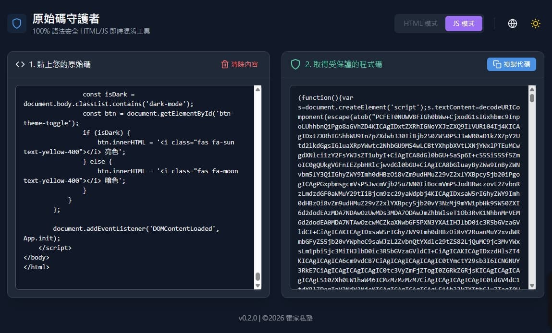This screenshot has width=552, height=333.
Task: Click the trash icon beside 清除內容
Action: click(225, 64)
